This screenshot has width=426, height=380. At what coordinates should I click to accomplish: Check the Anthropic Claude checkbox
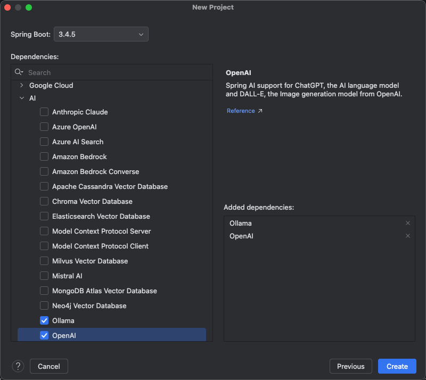click(x=44, y=112)
